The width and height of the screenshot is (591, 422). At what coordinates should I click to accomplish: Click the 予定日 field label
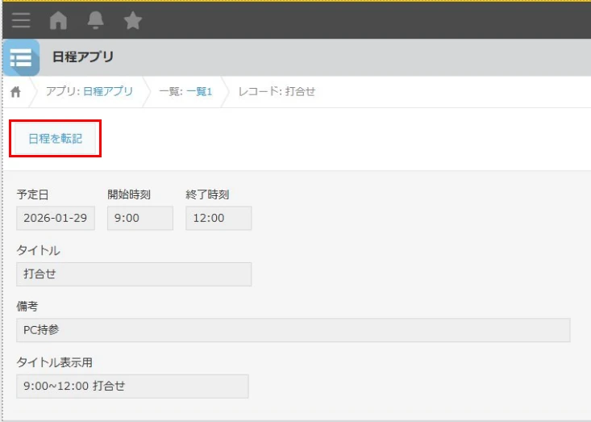click(32, 194)
